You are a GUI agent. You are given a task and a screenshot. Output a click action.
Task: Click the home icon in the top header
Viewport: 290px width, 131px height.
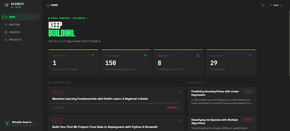[48, 5]
